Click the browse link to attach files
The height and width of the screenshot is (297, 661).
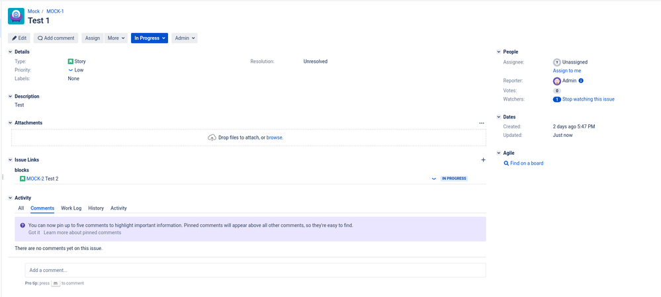click(x=275, y=138)
